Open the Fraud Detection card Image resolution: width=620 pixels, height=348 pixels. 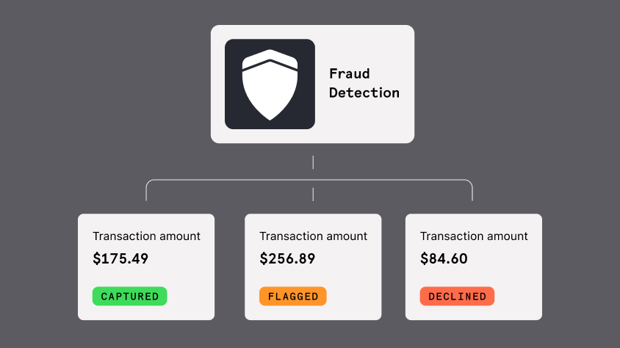312,84
